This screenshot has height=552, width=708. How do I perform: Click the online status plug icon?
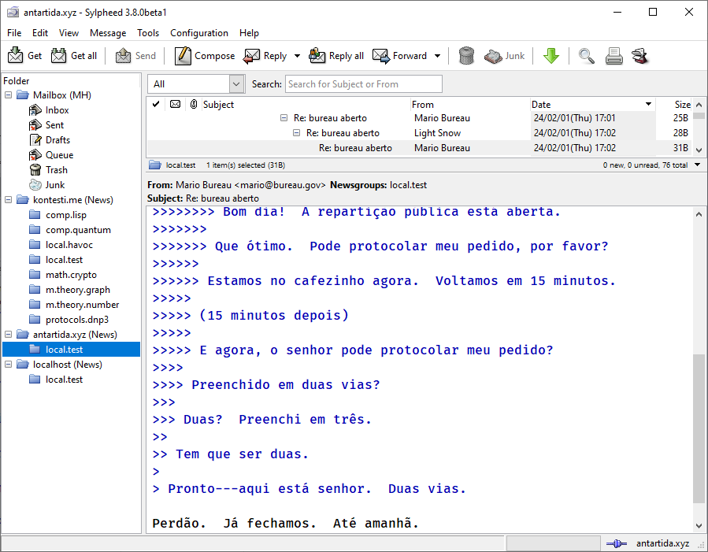coord(617,543)
